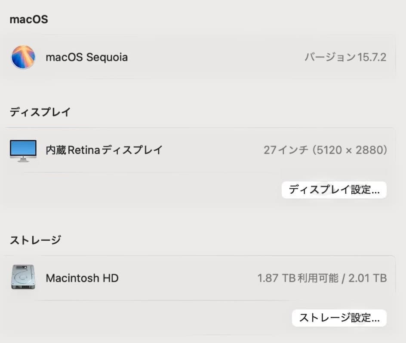Image resolution: width=406 pixels, height=343 pixels.
Task: Click the 内蔵Retinaディスプレイ label
Action: coord(103,150)
